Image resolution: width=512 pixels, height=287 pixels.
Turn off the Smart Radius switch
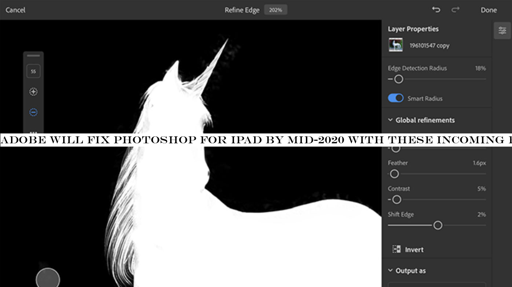pos(396,98)
